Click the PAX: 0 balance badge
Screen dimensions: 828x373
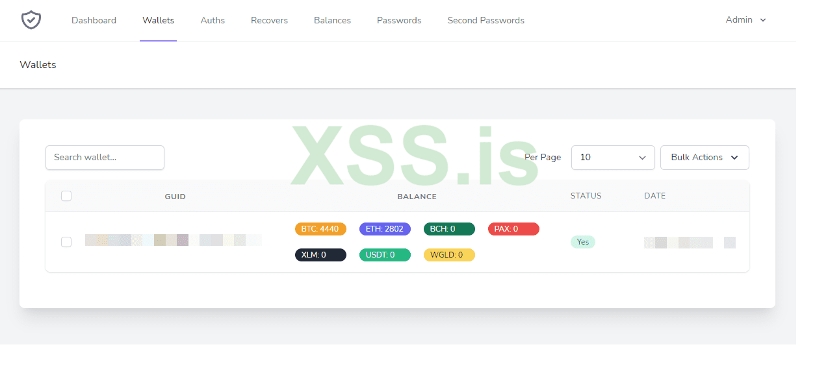[x=513, y=229]
